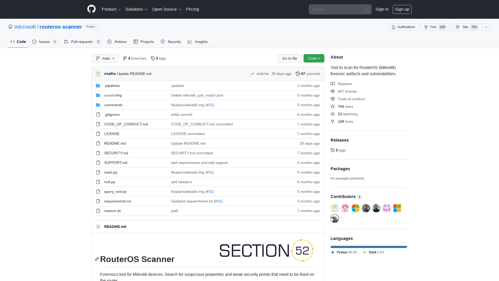Fork the repository with Fork button
The image size is (499, 281).
pyautogui.click(x=435, y=27)
